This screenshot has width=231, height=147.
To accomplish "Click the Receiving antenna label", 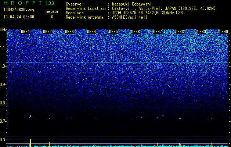I will pyautogui.click(x=84, y=17).
